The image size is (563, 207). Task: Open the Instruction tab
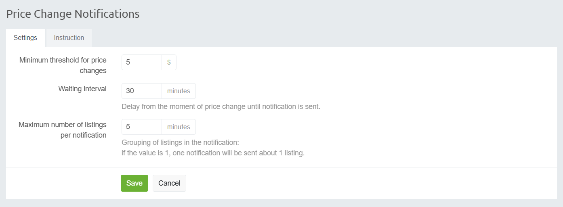(x=69, y=38)
